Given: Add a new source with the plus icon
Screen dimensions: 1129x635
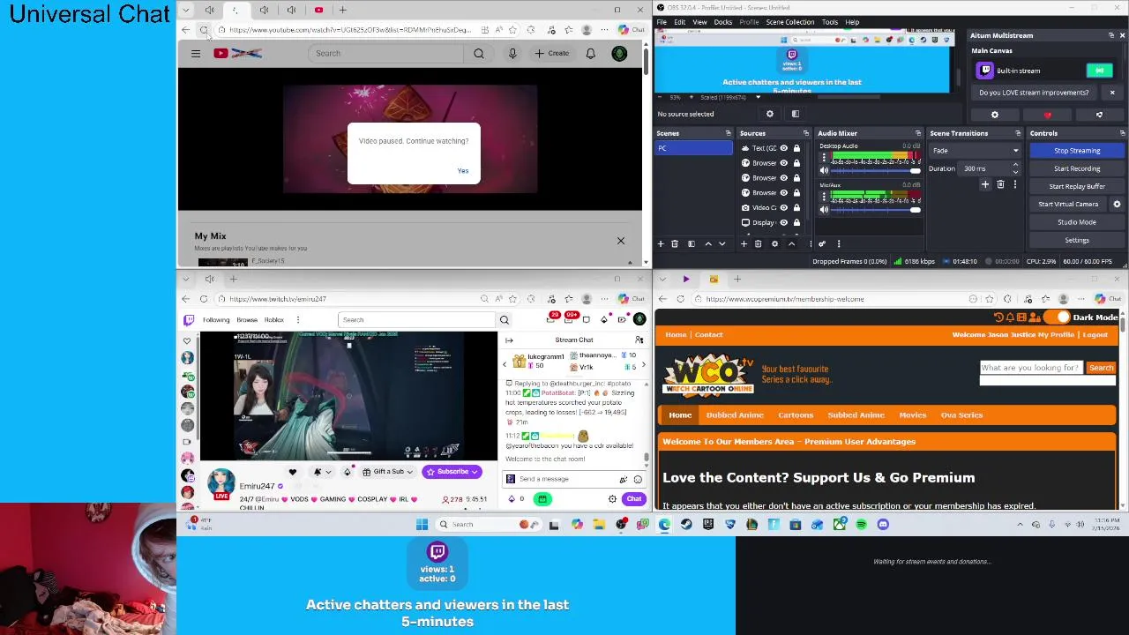Looking at the screenshot, I should [744, 244].
